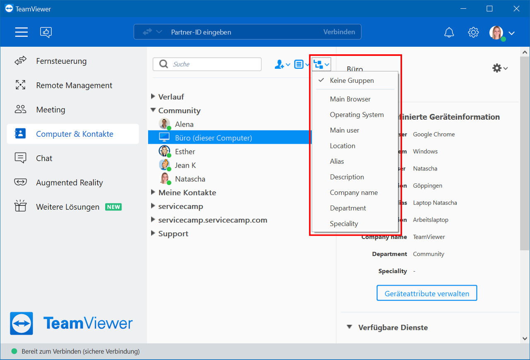The height and width of the screenshot is (360, 530).
Task: Click the Chat bubble icon
Action: point(20,158)
